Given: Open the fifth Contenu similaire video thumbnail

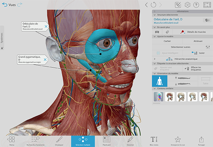Looking at the screenshot, I should 204,97.
